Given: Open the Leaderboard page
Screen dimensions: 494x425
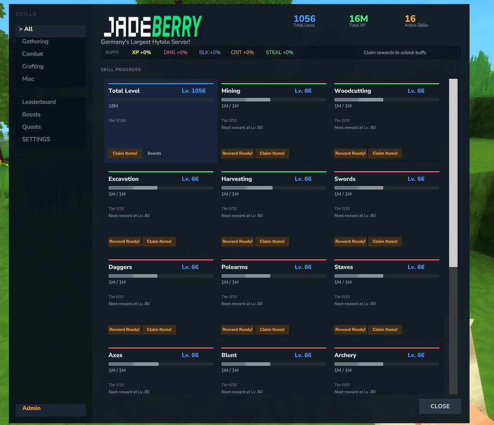Looking at the screenshot, I should point(39,102).
